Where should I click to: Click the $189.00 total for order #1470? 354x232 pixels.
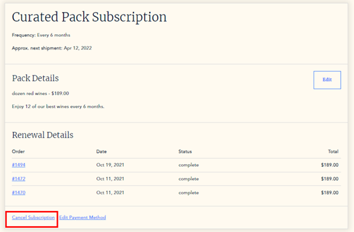[x=330, y=193]
